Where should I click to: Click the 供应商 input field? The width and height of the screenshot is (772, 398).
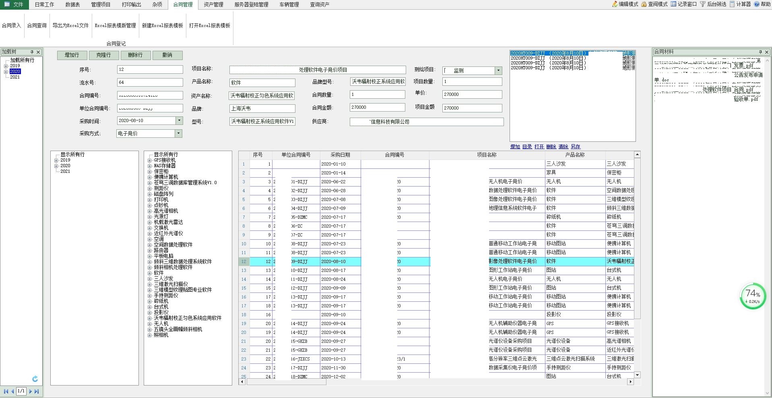coord(427,122)
